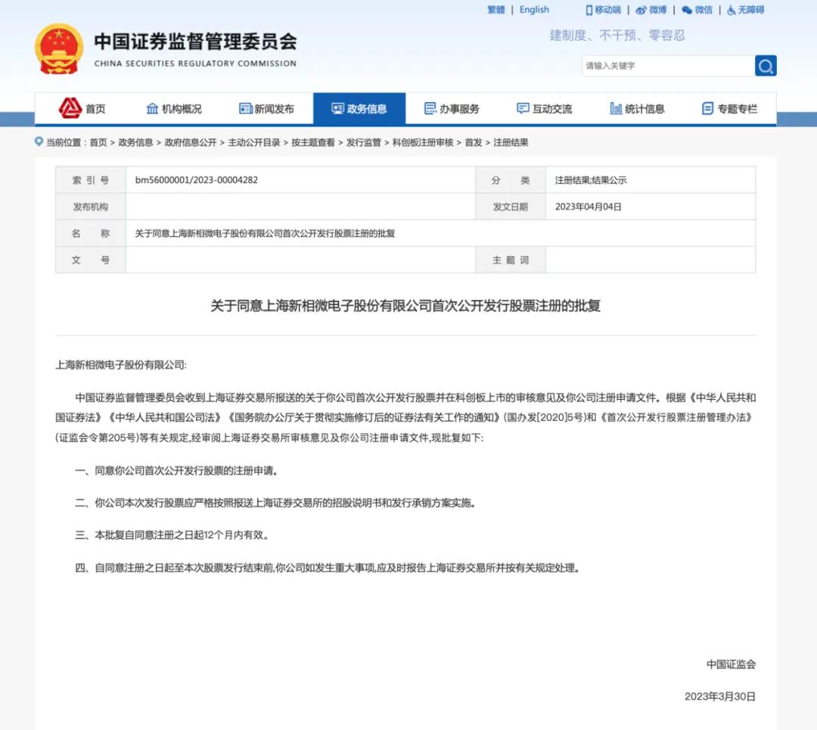Open the 机构概况 navigation tab
Viewport: 817px width, 730px height.
[174, 108]
